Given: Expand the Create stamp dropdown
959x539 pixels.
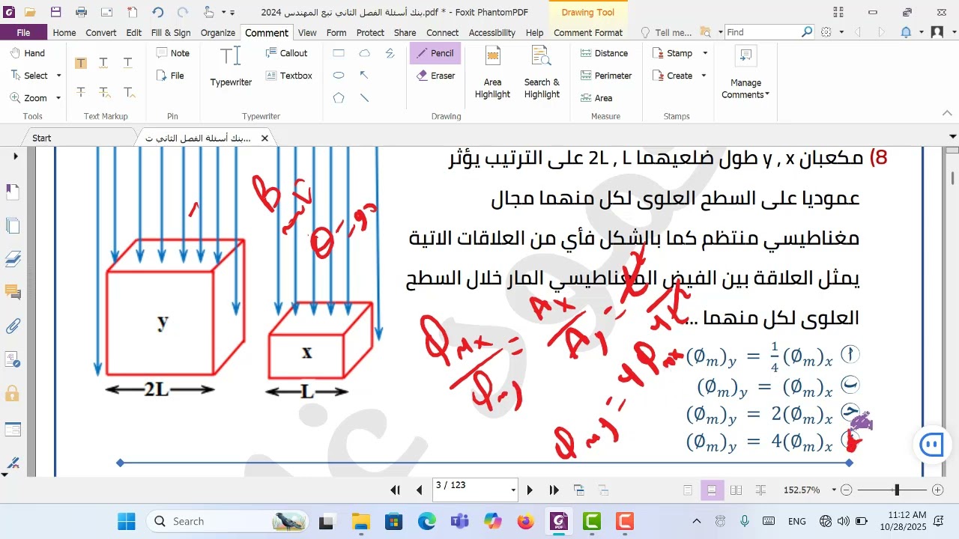Looking at the screenshot, I should (704, 76).
